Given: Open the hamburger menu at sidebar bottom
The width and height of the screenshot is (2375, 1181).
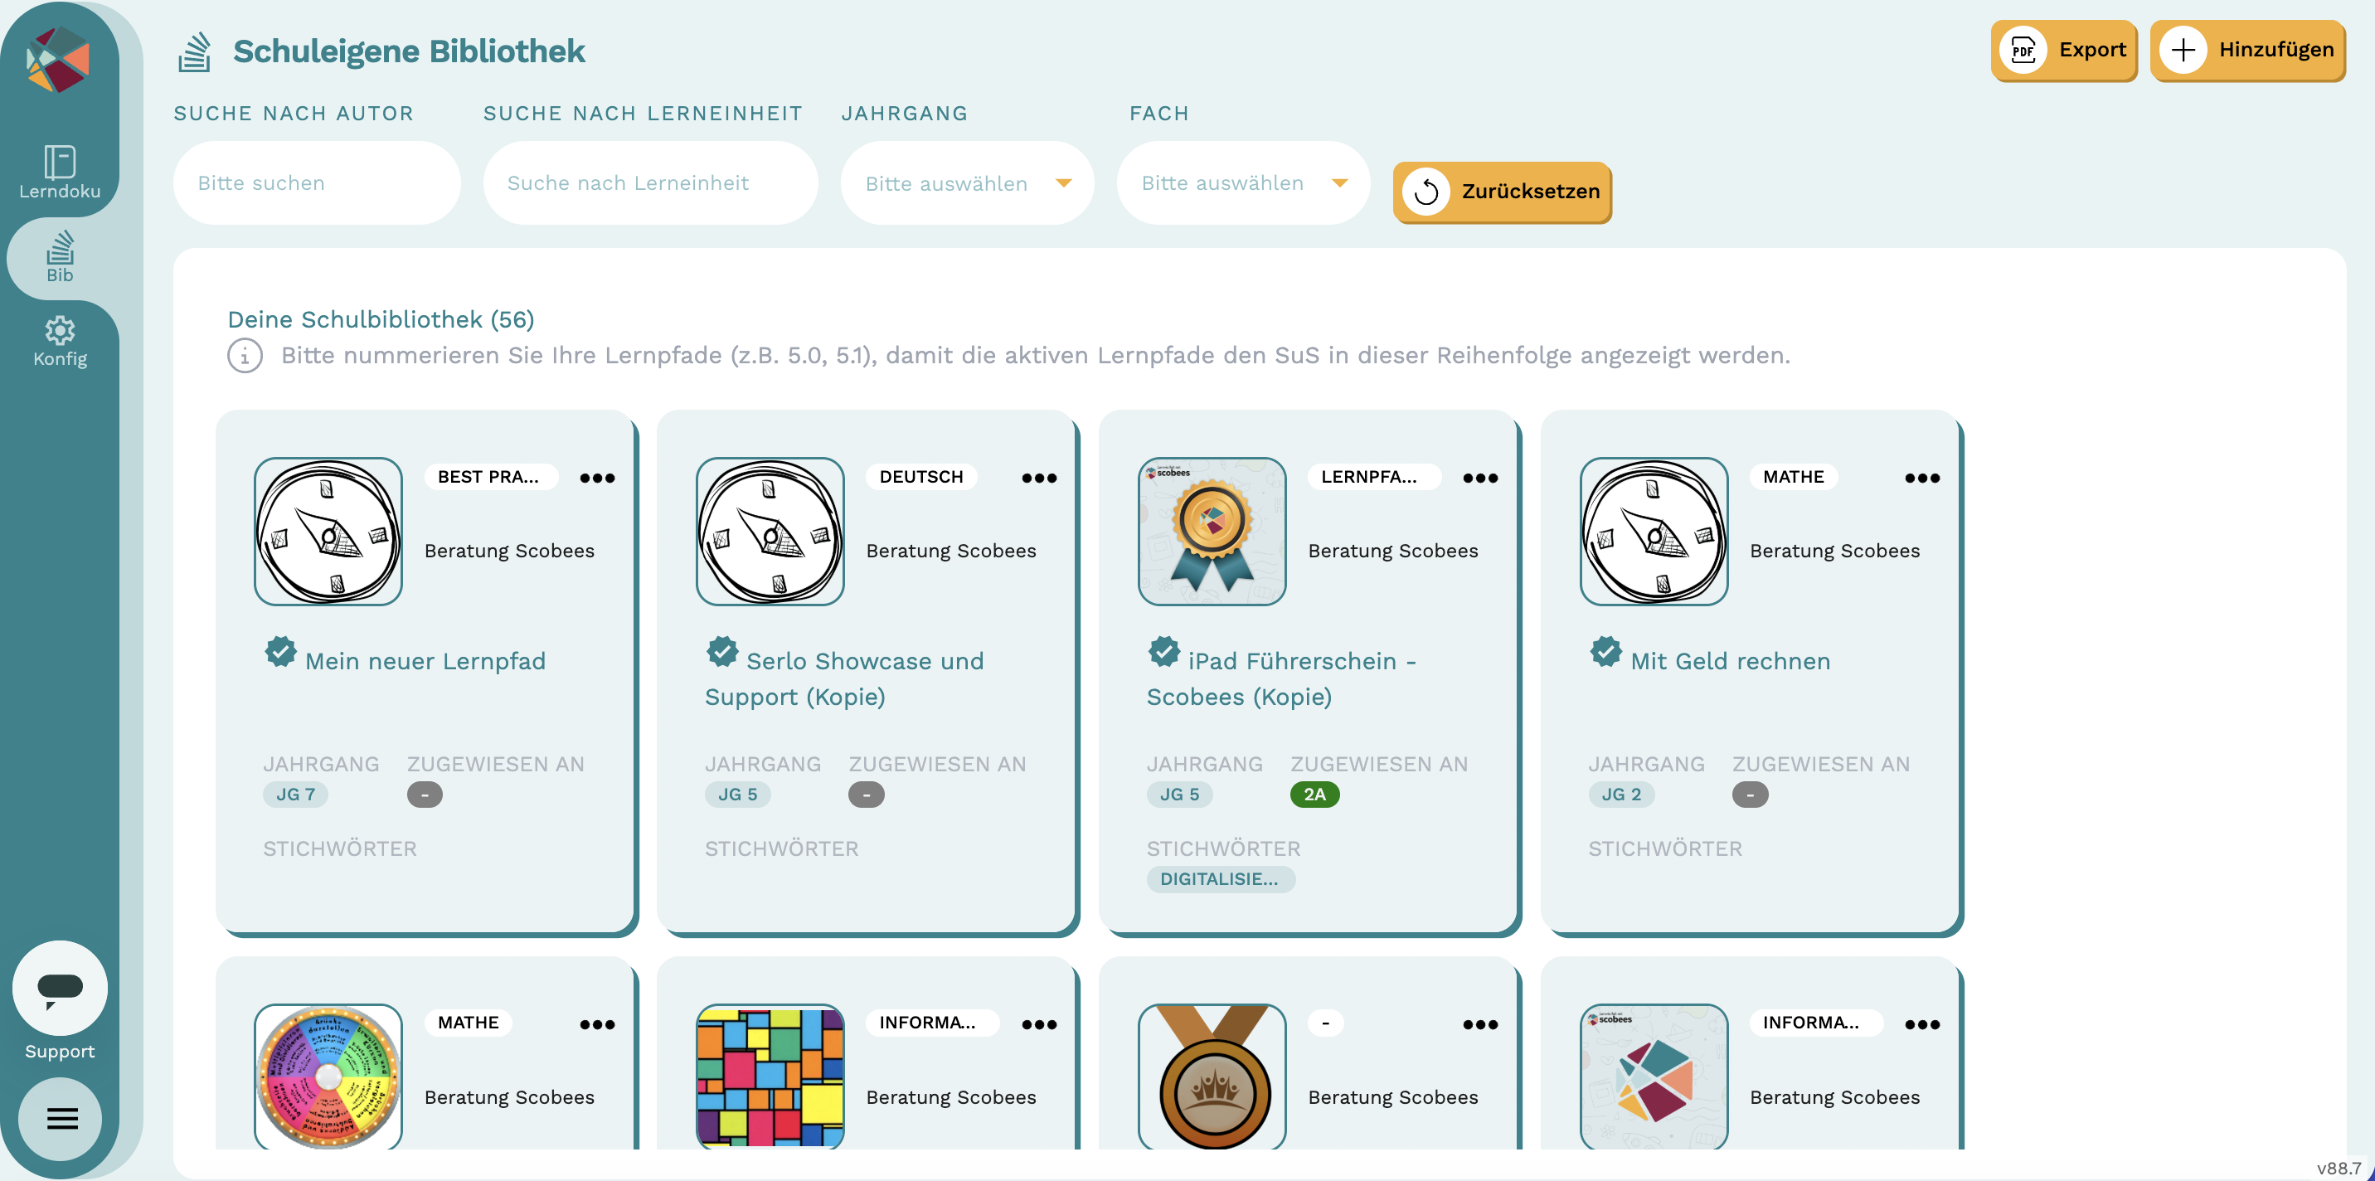Looking at the screenshot, I should (x=61, y=1118).
